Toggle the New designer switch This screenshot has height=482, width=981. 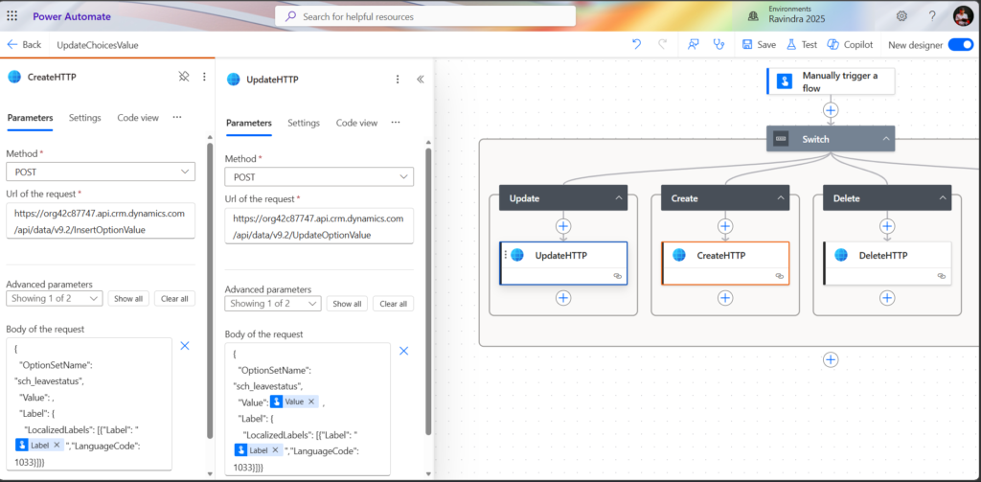point(960,44)
